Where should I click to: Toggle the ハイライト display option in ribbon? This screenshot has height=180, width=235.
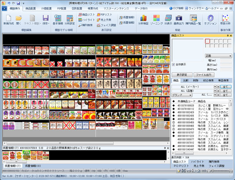87,20
